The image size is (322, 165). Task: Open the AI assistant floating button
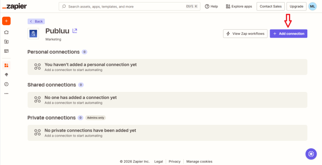[x=311, y=154]
